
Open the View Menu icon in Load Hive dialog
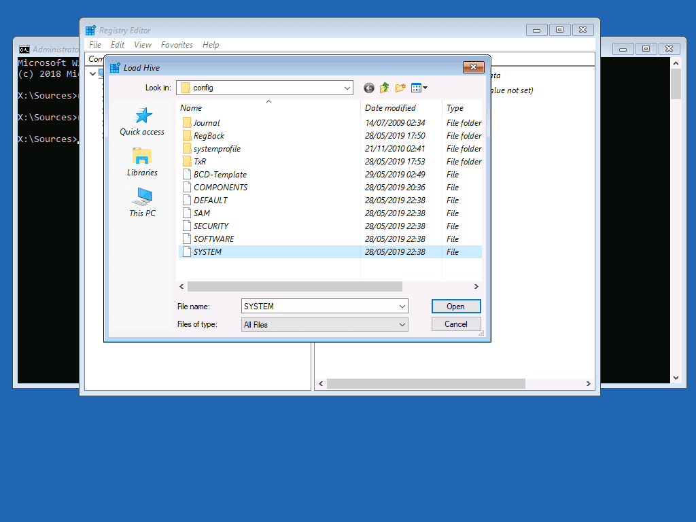[417, 88]
